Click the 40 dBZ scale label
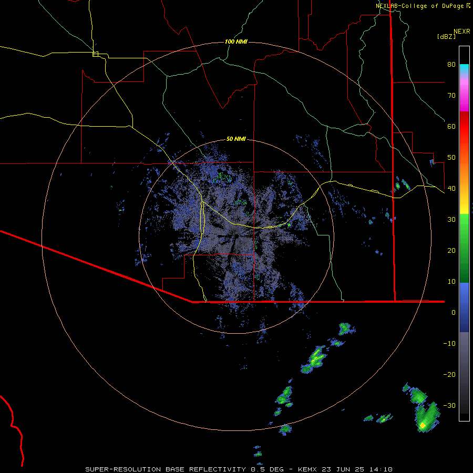 (x=451, y=189)
